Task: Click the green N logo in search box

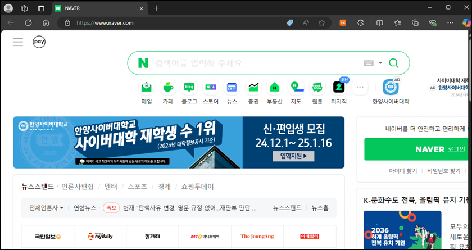Action: pos(143,63)
